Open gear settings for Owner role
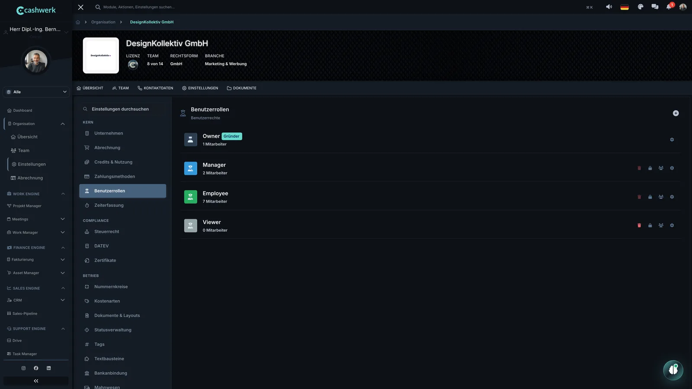692x389 pixels. (672, 140)
